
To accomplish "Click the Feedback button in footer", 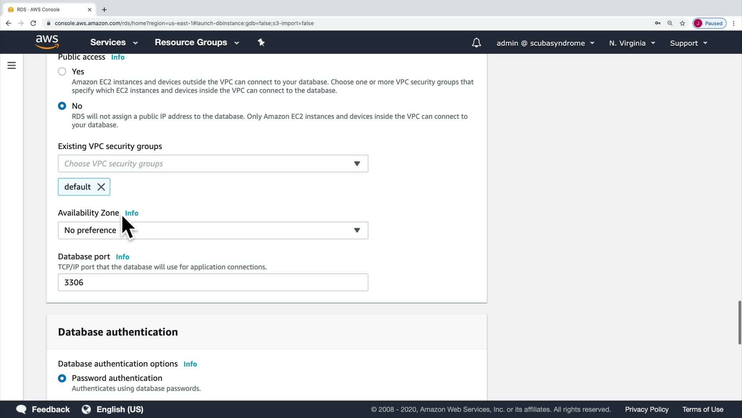I will coord(43,409).
